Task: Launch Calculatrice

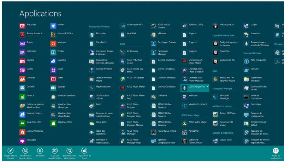Action: [98, 43]
